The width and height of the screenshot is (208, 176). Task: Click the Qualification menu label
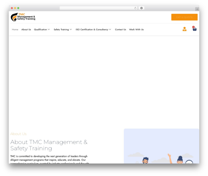[40, 30]
